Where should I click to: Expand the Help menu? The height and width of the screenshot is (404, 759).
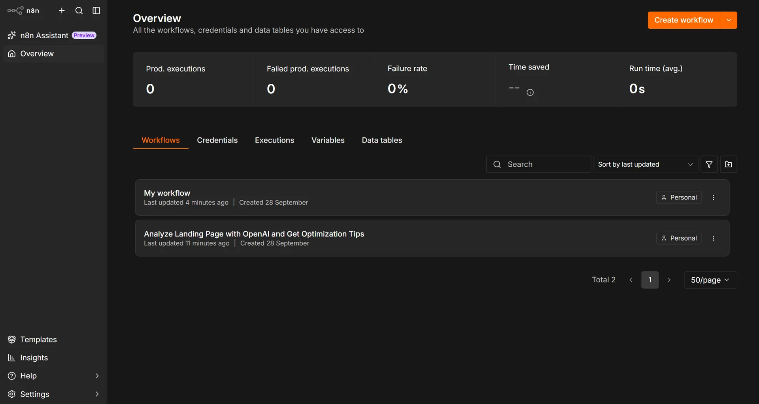[53, 376]
